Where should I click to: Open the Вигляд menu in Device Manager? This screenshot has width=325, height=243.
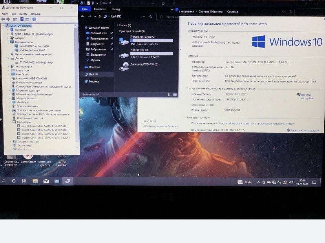(x=24, y=14)
